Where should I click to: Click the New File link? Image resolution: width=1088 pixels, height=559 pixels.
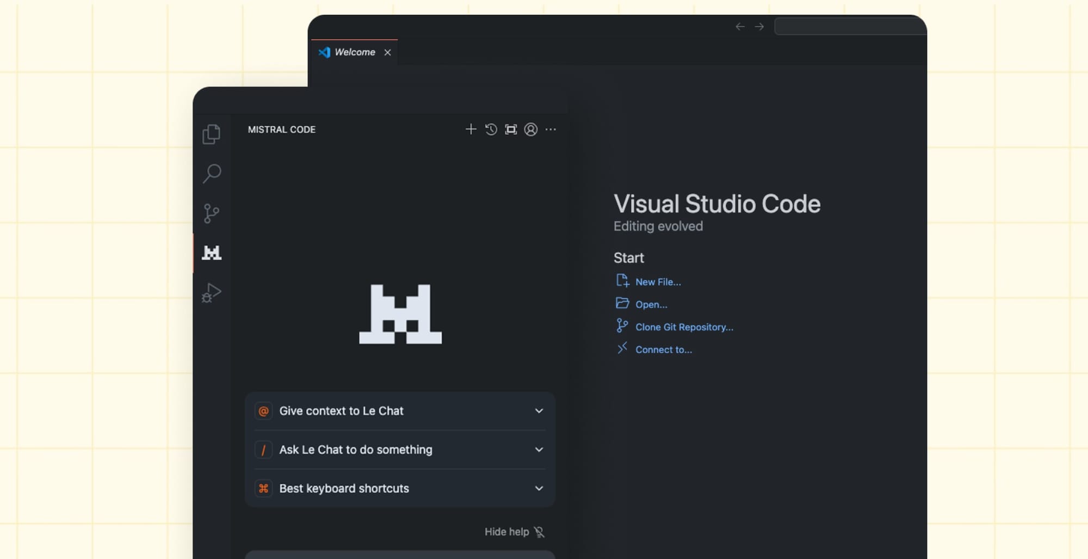(658, 282)
